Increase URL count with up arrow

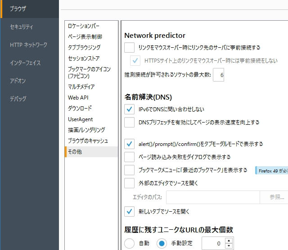pos(229,241)
